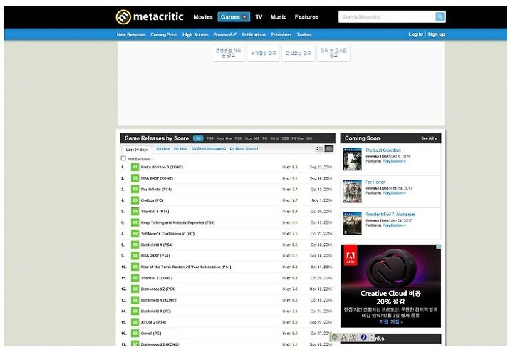Expand the Games menu dropdown arrow

pos(244,17)
